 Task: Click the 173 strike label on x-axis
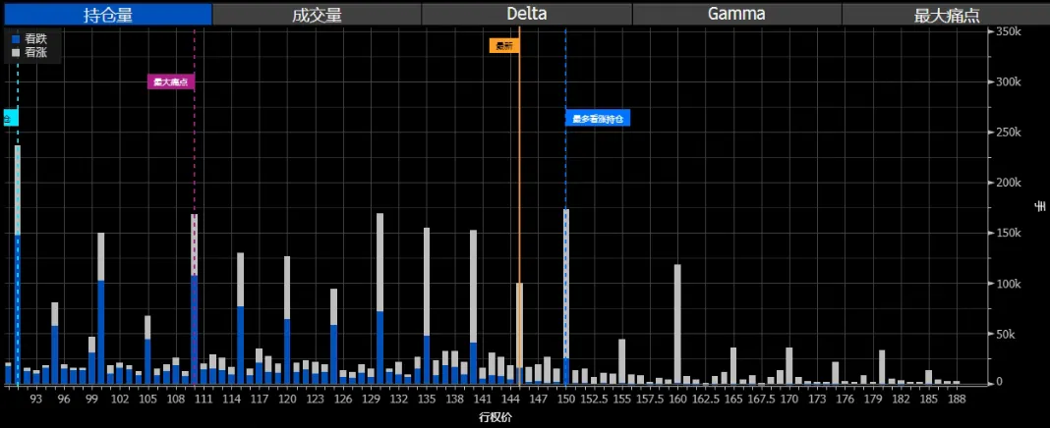pyautogui.click(x=817, y=399)
